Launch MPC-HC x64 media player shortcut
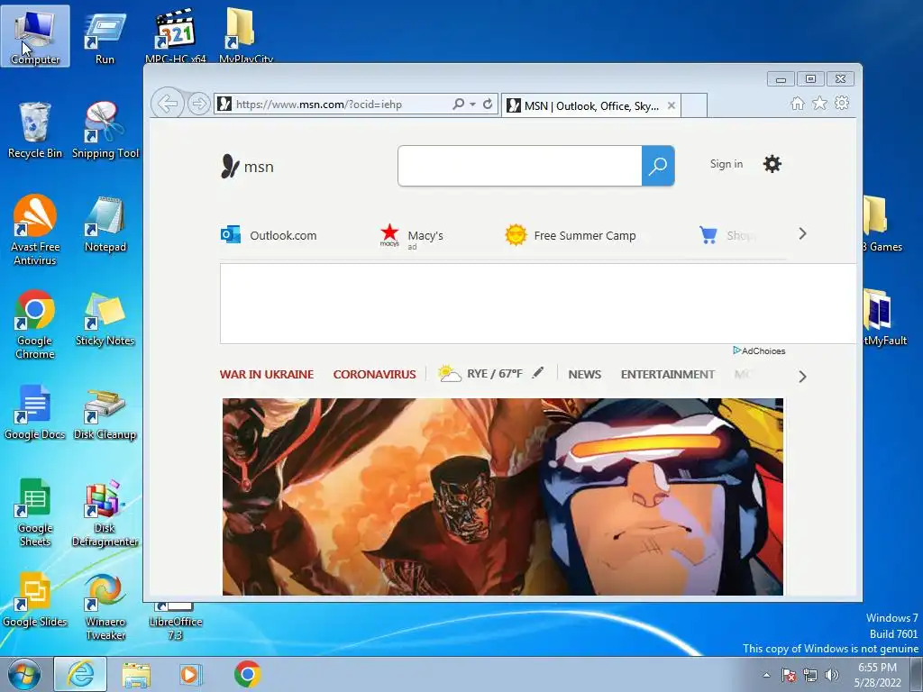Screen dimensions: 923x692 pos(176,36)
